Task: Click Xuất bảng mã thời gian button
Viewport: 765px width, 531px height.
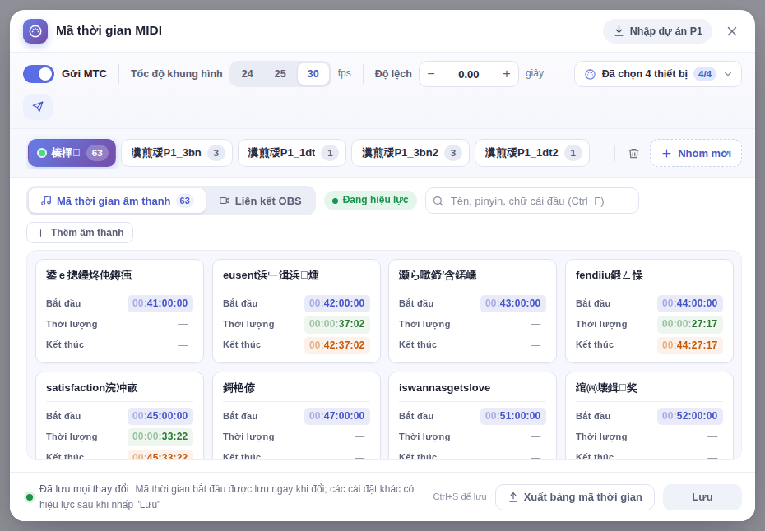Action: (575, 497)
